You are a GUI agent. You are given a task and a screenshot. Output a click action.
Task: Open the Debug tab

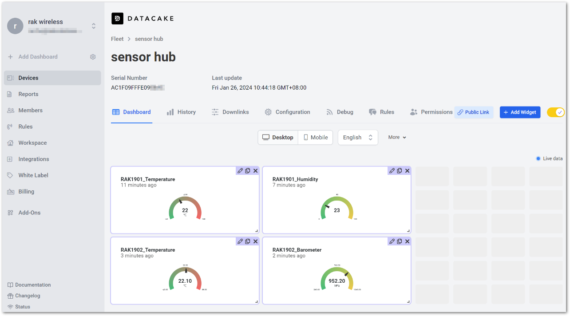point(340,112)
